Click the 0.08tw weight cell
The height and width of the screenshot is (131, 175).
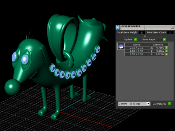click(160, 51)
